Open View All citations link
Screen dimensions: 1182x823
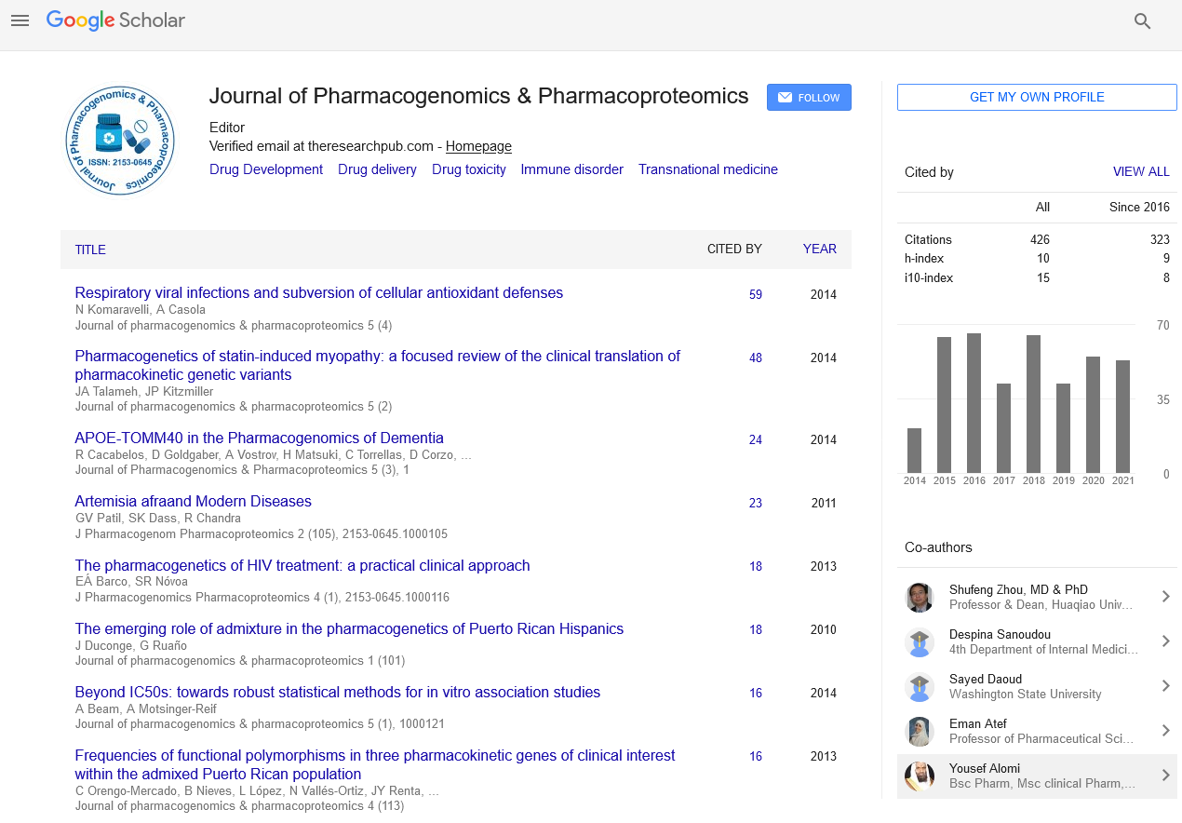[x=1141, y=172]
